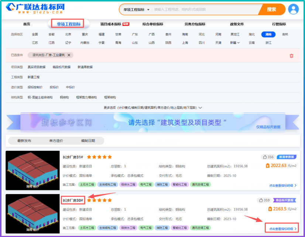
Task: Click the star rating of 长沙厂房31#
Action: (x=99, y=157)
